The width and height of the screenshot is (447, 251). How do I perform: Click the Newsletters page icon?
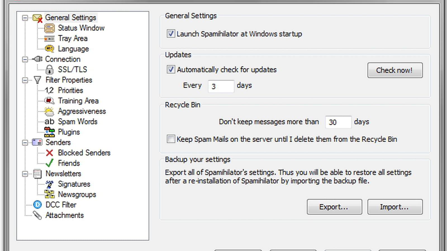(37, 173)
